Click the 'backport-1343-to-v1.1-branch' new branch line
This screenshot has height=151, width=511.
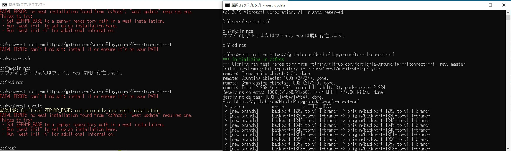(327, 120)
